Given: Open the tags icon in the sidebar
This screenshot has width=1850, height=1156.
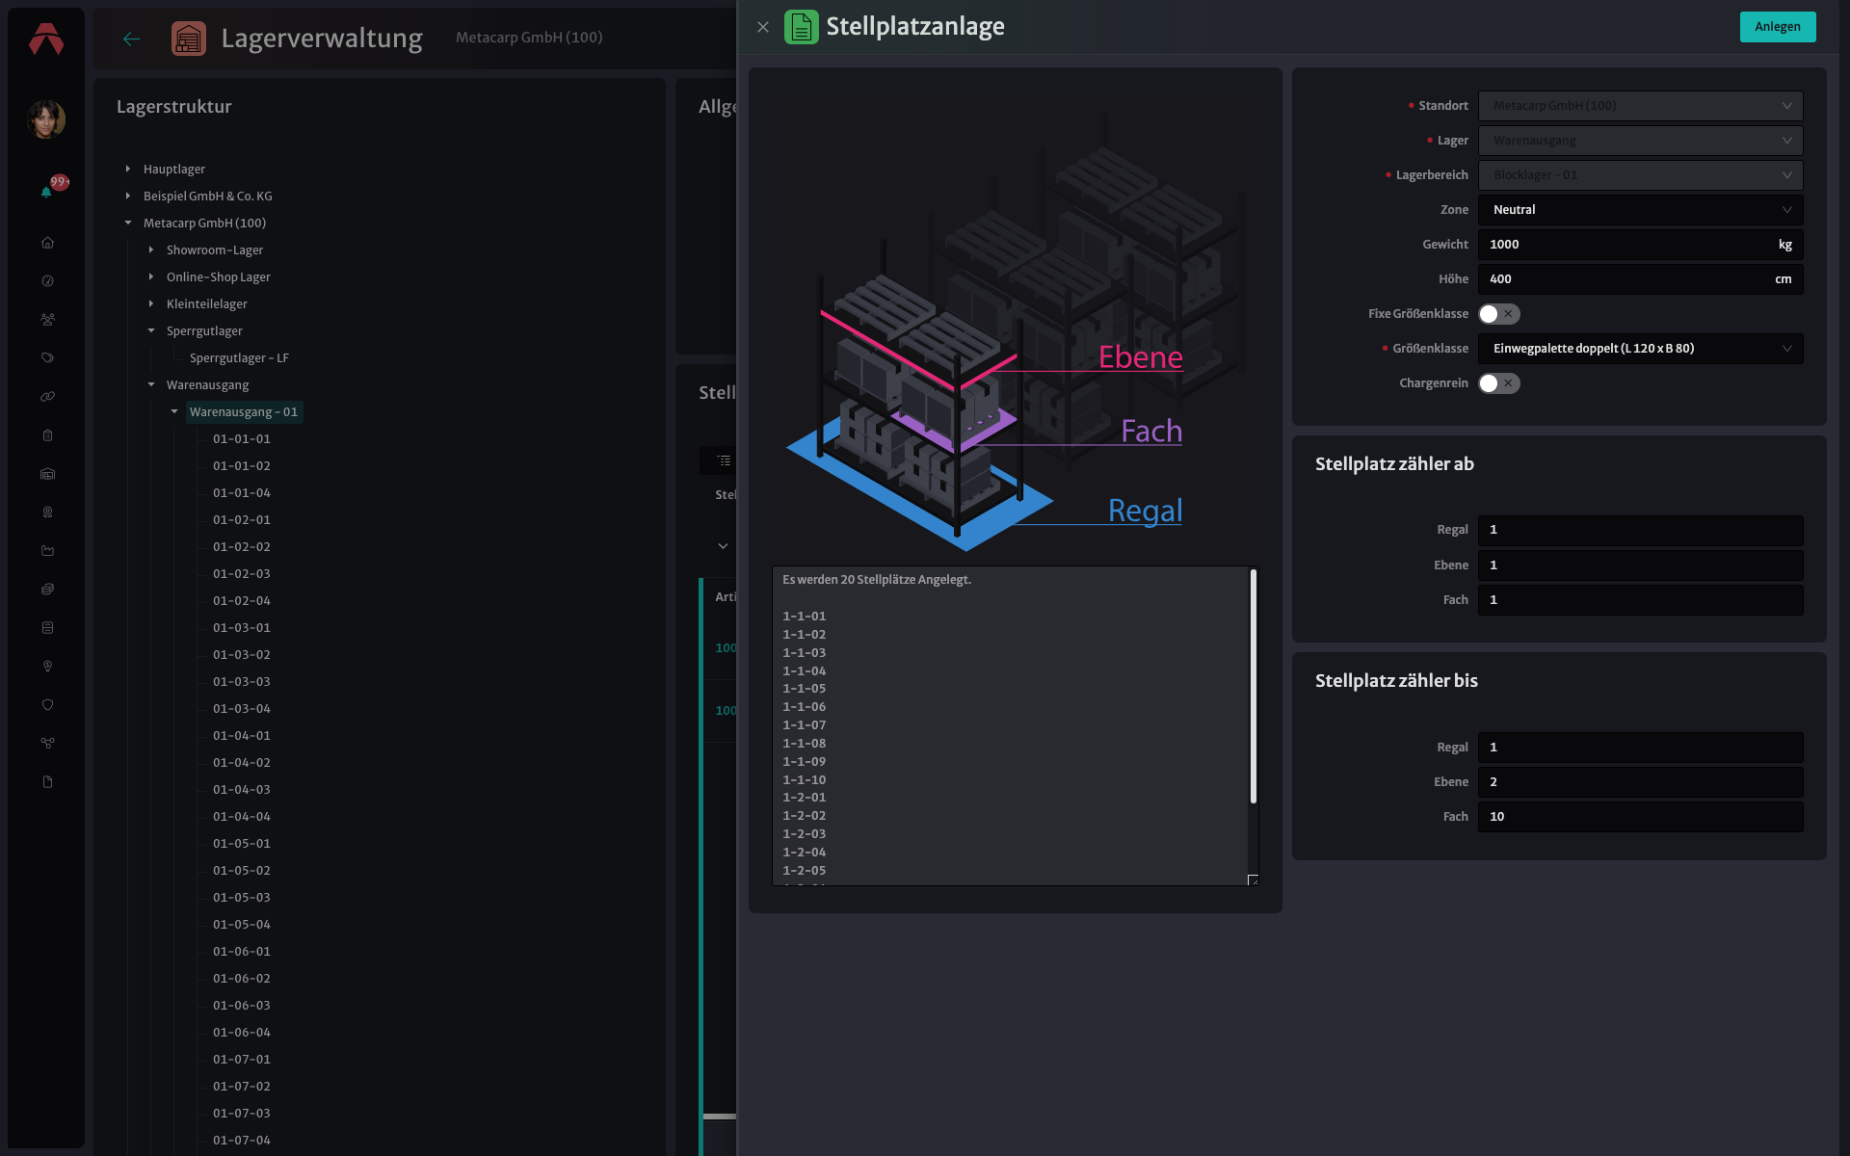Looking at the screenshot, I should tap(47, 358).
